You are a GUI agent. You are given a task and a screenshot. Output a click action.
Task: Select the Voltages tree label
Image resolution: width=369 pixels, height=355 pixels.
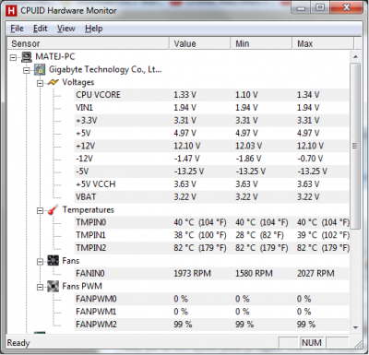coord(78,82)
